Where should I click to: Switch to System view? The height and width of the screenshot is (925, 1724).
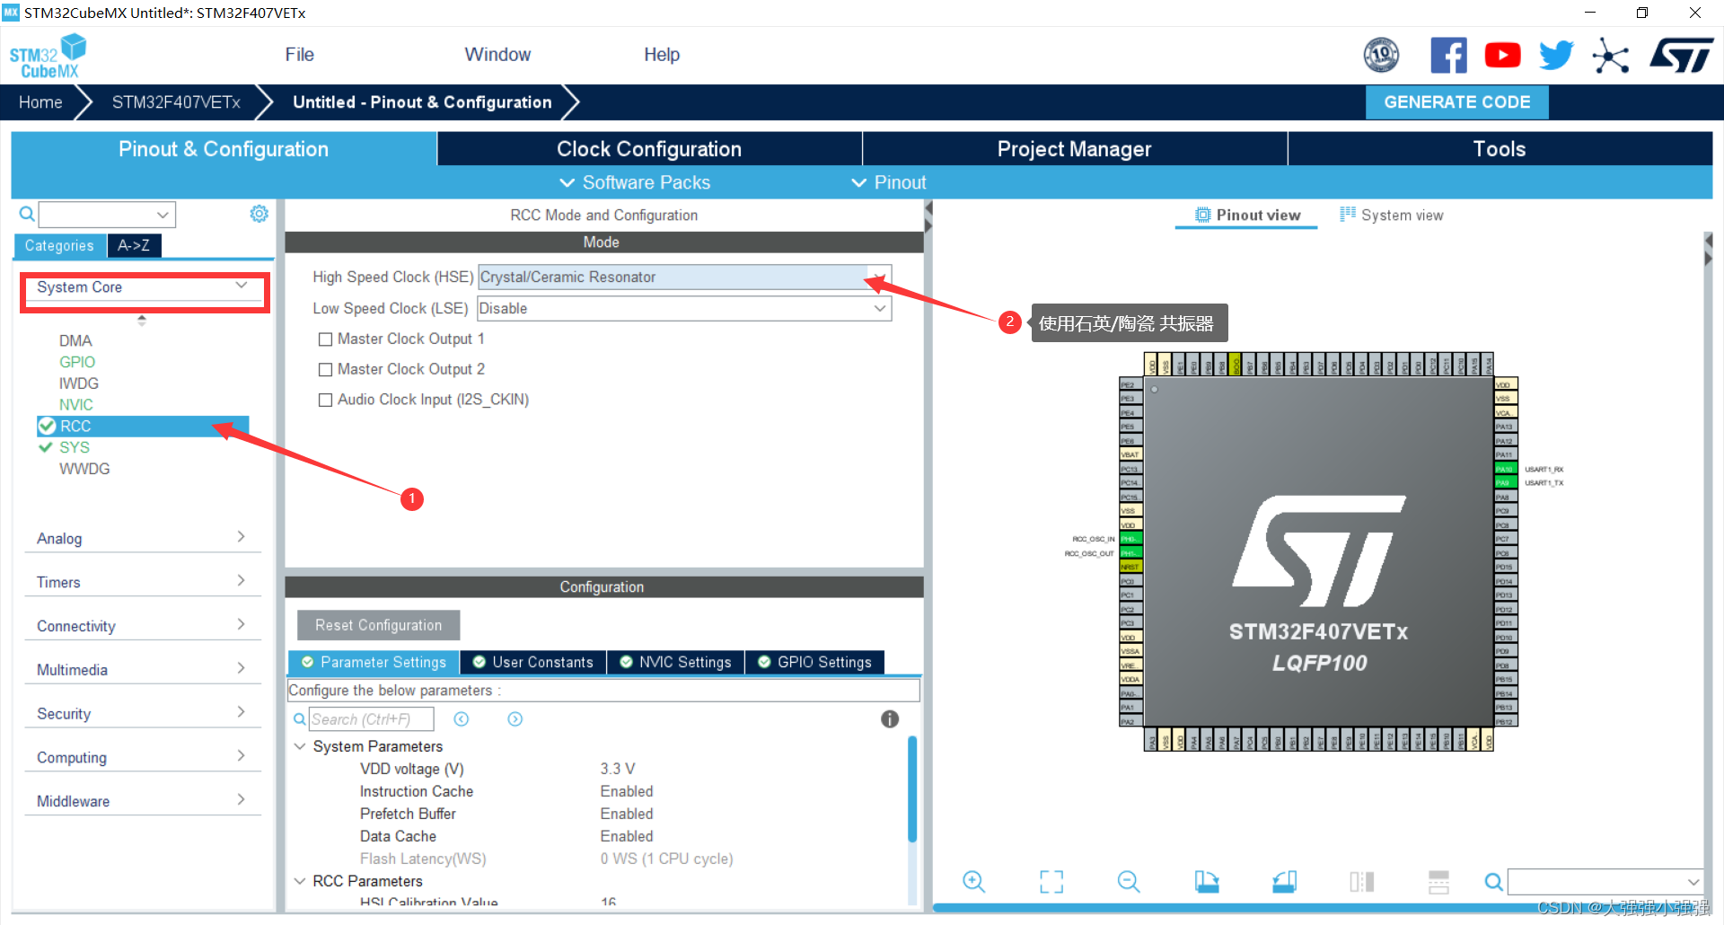tap(1391, 216)
